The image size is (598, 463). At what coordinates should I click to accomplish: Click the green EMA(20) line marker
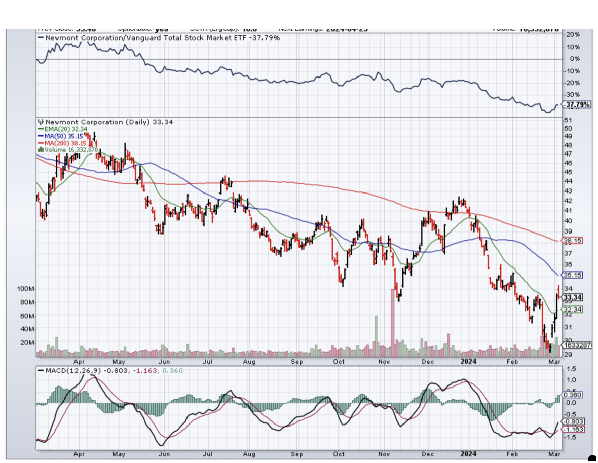tap(41, 129)
